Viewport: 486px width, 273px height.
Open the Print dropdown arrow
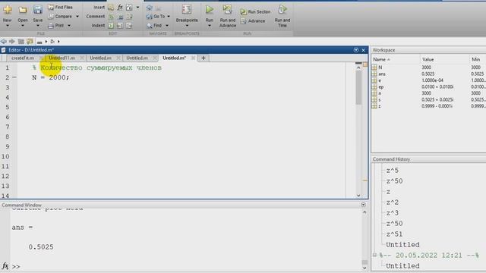[x=69, y=26]
